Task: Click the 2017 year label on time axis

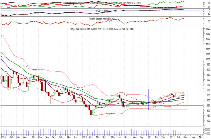Action: pyautogui.click(x=172, y=137)
